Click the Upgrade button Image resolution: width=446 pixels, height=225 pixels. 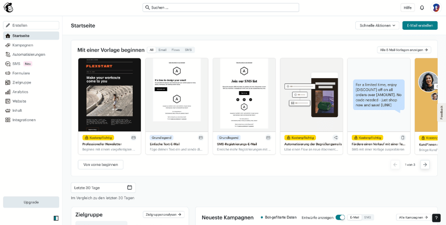click(32, 202)
